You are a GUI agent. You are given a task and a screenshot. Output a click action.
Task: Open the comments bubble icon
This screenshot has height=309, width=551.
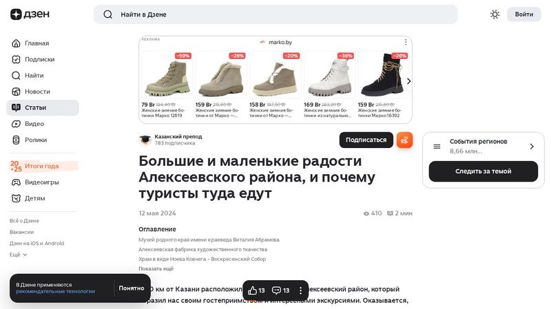pos(276,290)
